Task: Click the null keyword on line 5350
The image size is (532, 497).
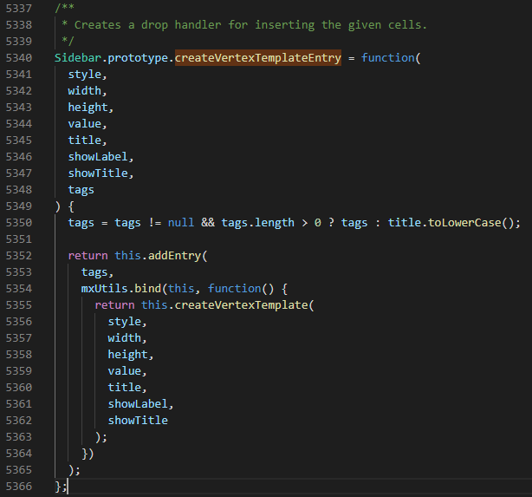Action: pyautogui.click(x=181, y=223)
